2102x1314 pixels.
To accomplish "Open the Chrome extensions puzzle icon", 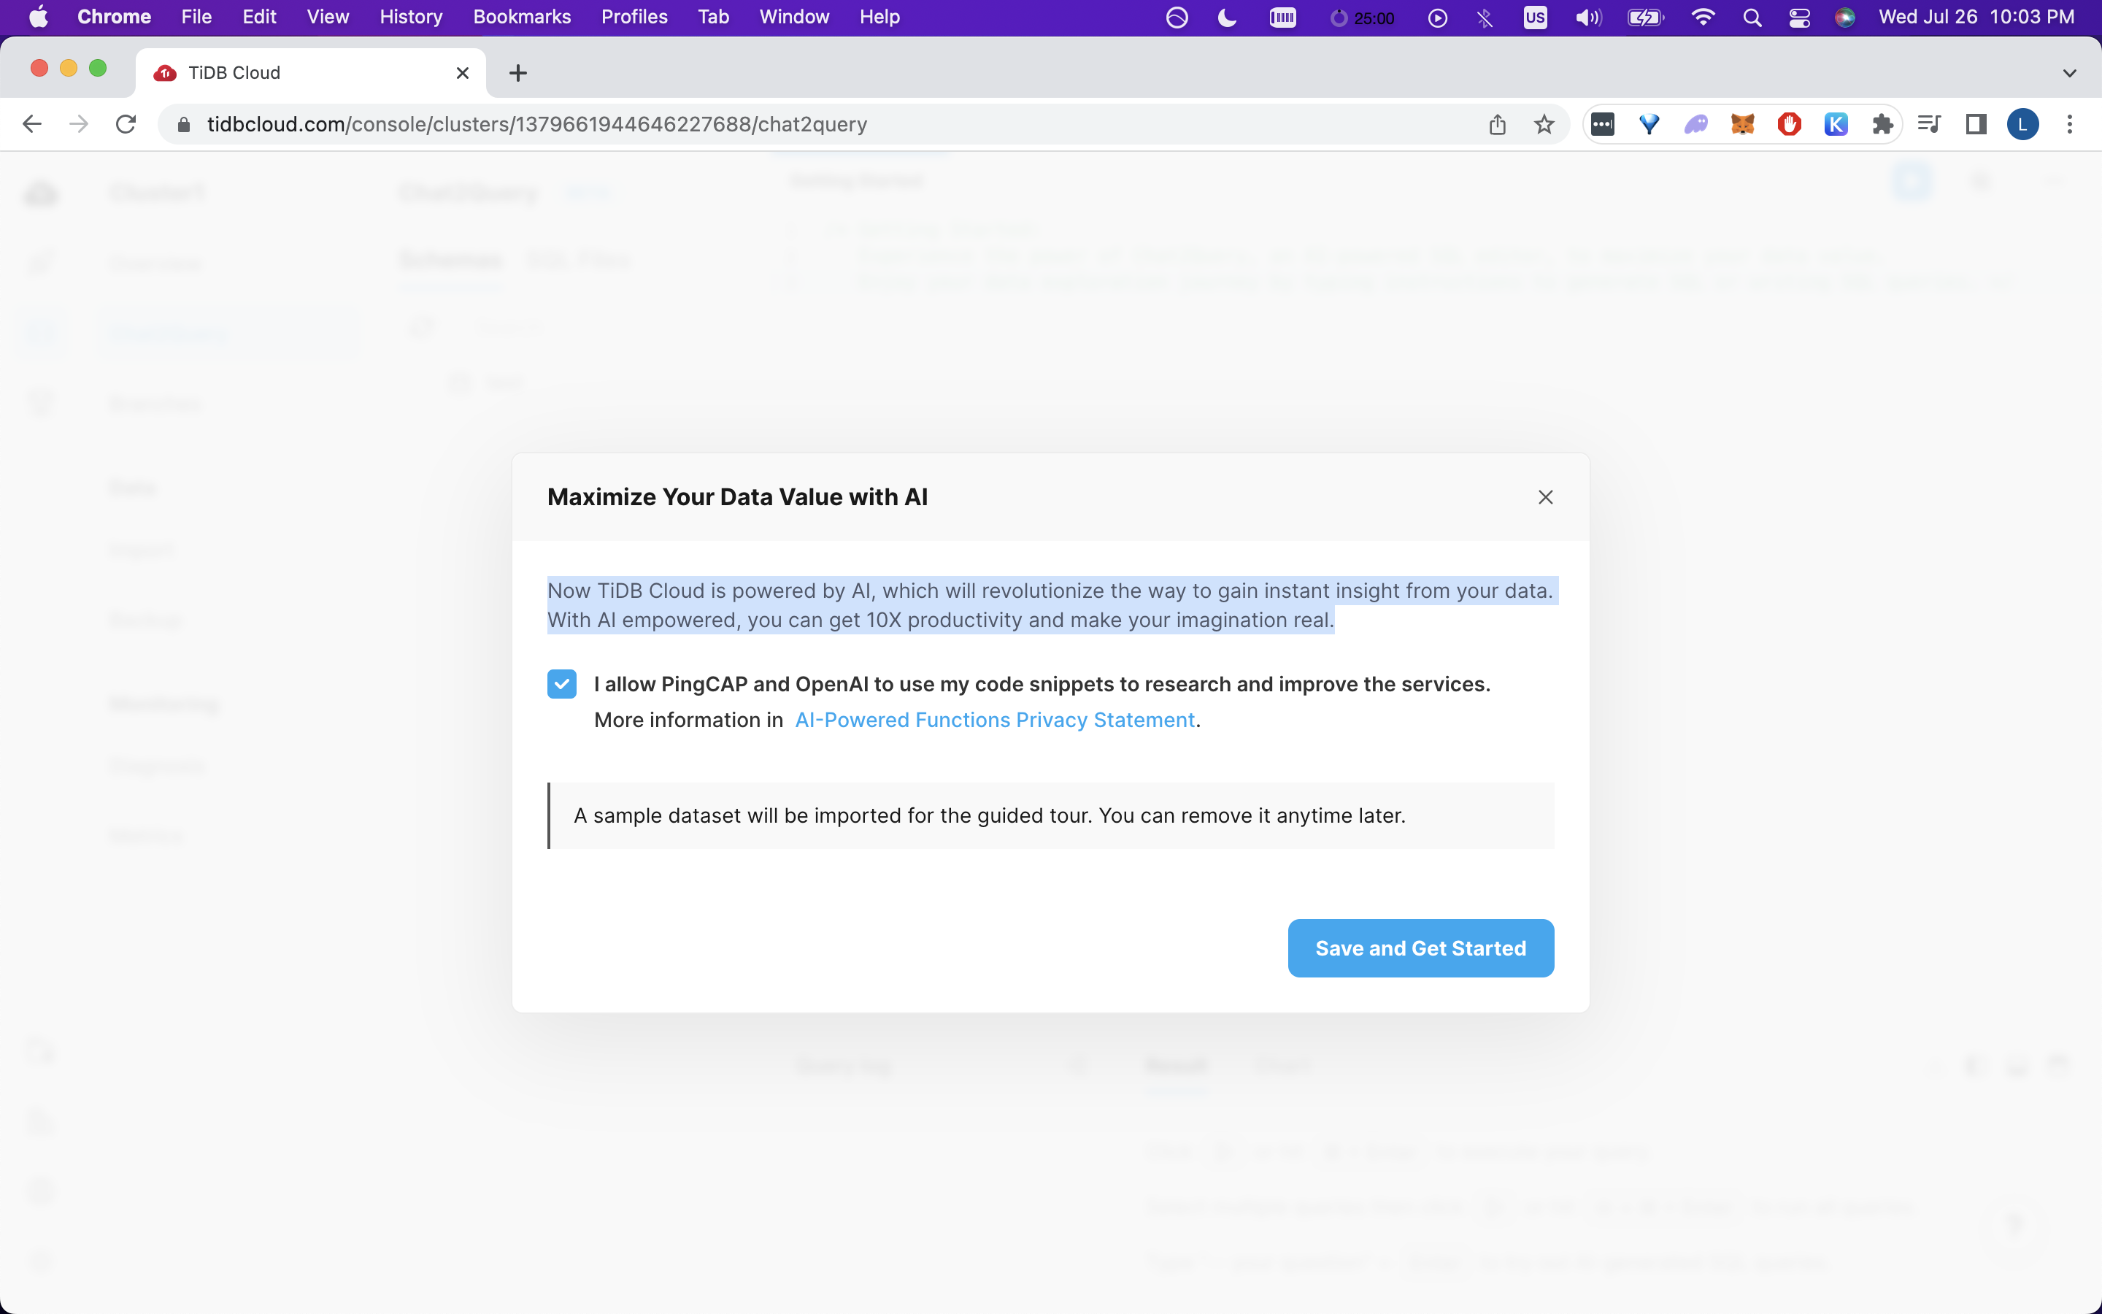I will pos(1882,124).
